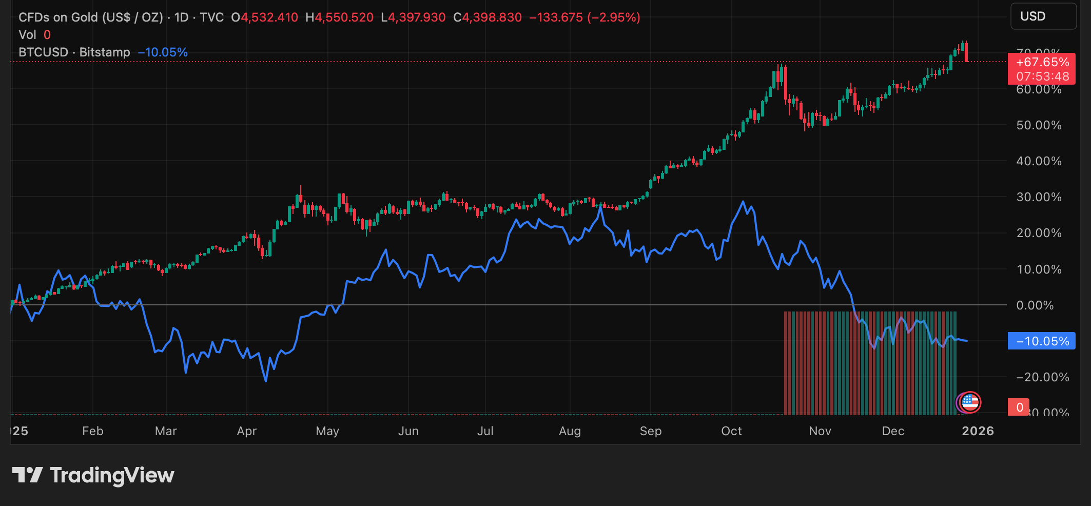The image size is (1091, 506).
Task: Click the blue −10.05% value in BTCUSD legend
Action: point(163,52)
